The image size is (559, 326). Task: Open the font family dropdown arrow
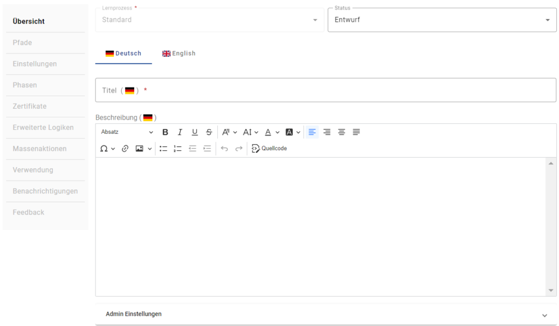(x=235, y=133)
